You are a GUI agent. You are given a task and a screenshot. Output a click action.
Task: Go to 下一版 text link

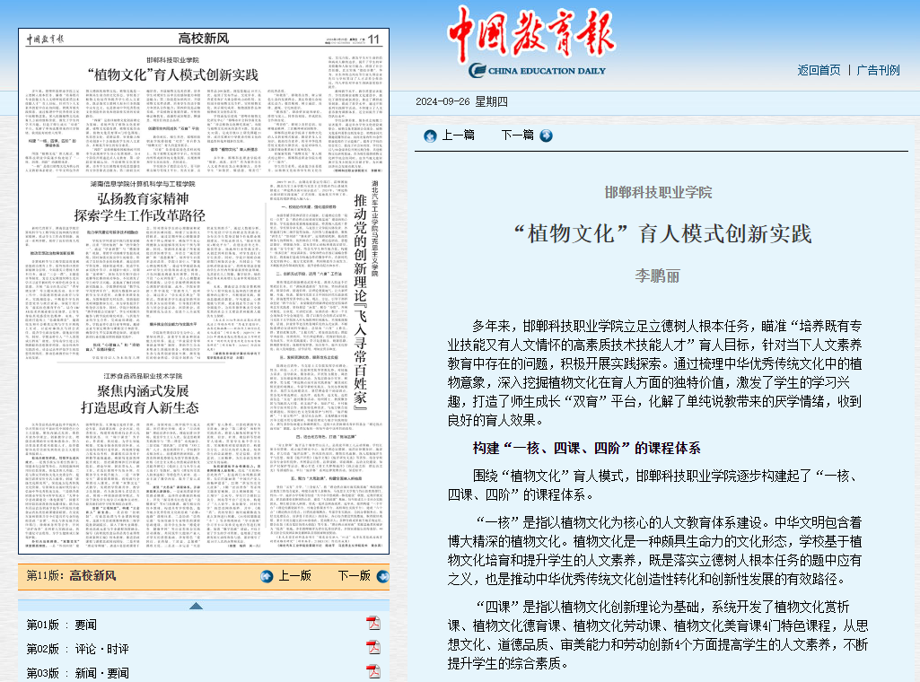point(354,576)
